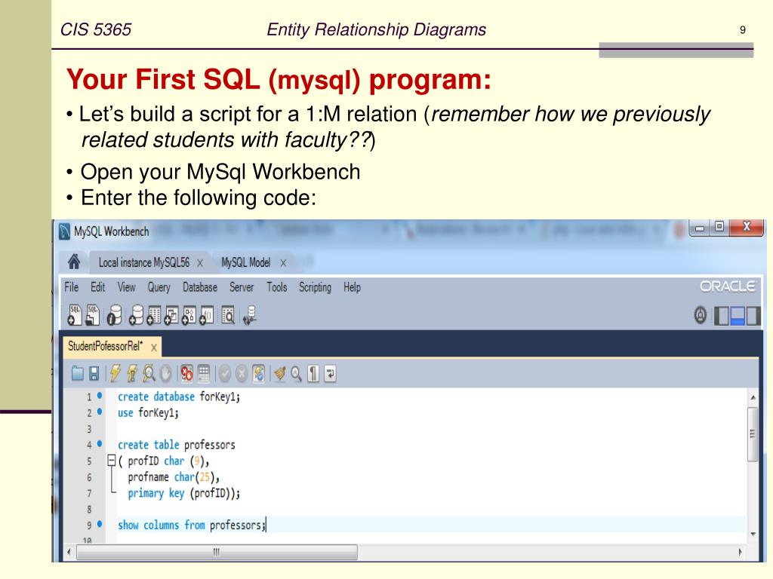Click horizontal scrollbar left arrow
This screenshot has width=773, height=579.
pyautogui.click(x=69, y=552)
